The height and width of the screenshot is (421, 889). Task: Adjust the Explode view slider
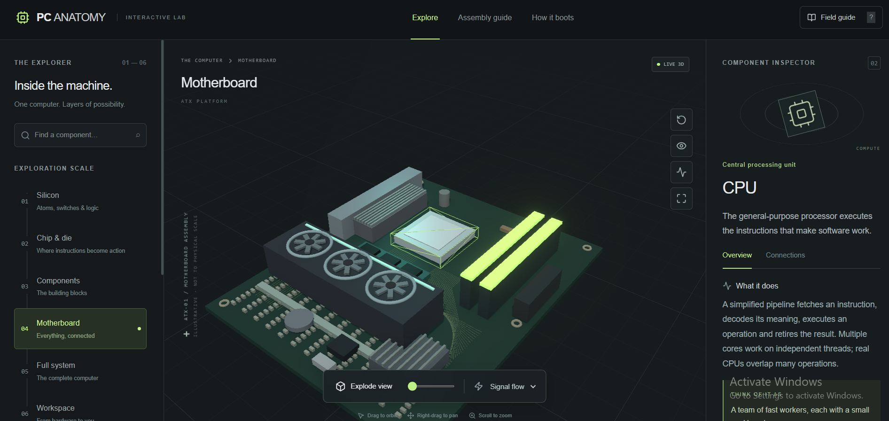click(431, 386)
